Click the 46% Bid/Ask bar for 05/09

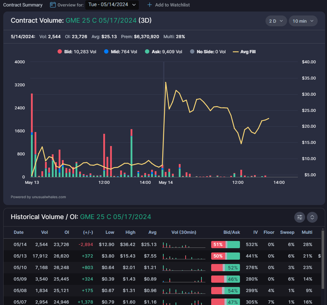[x=226, y=279]
